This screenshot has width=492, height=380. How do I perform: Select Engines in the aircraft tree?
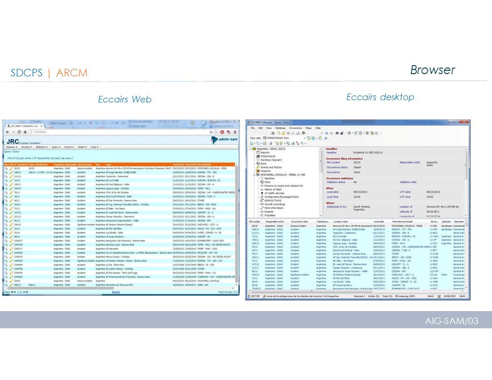(x=268, y=211)
